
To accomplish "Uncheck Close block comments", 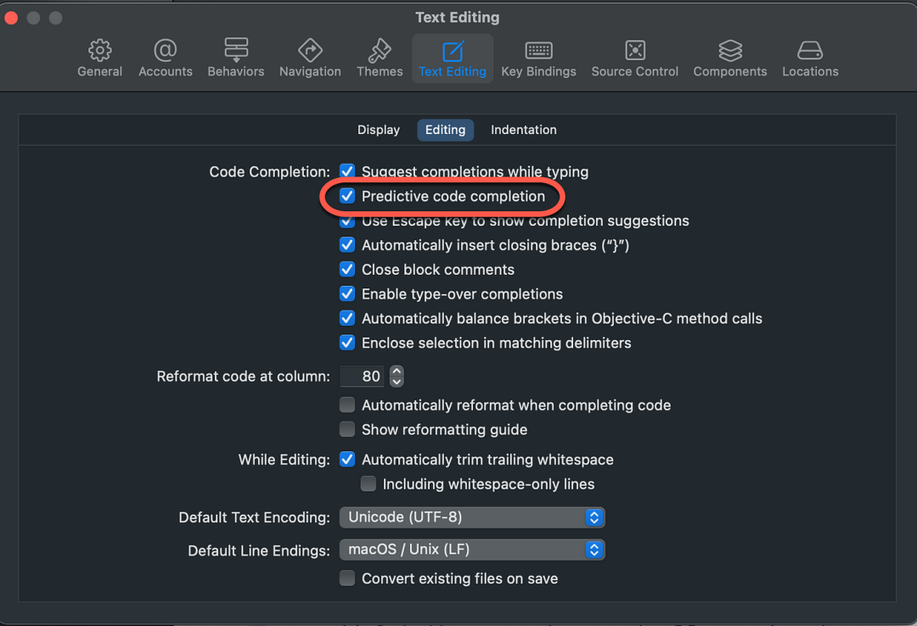I will 347,269.
